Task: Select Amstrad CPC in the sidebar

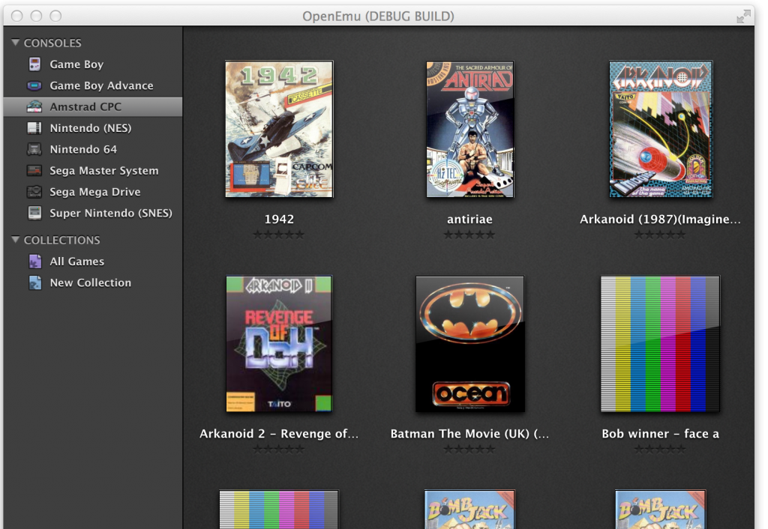Action: coord(85,107)
